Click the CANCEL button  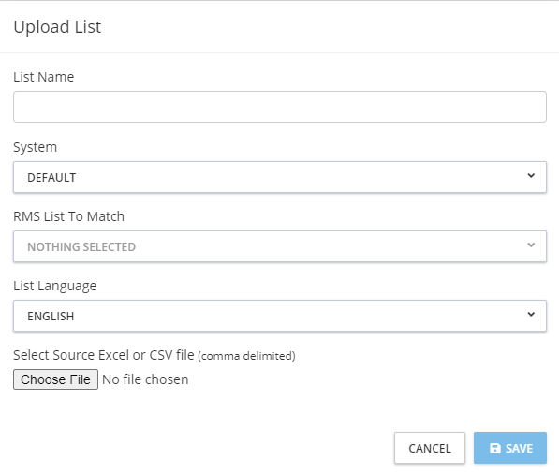430,448
